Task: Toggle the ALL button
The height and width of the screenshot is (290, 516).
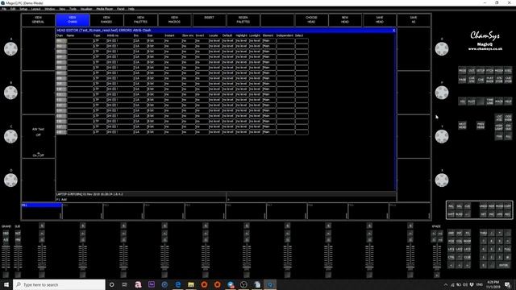Action: click(x=508, y=136)
